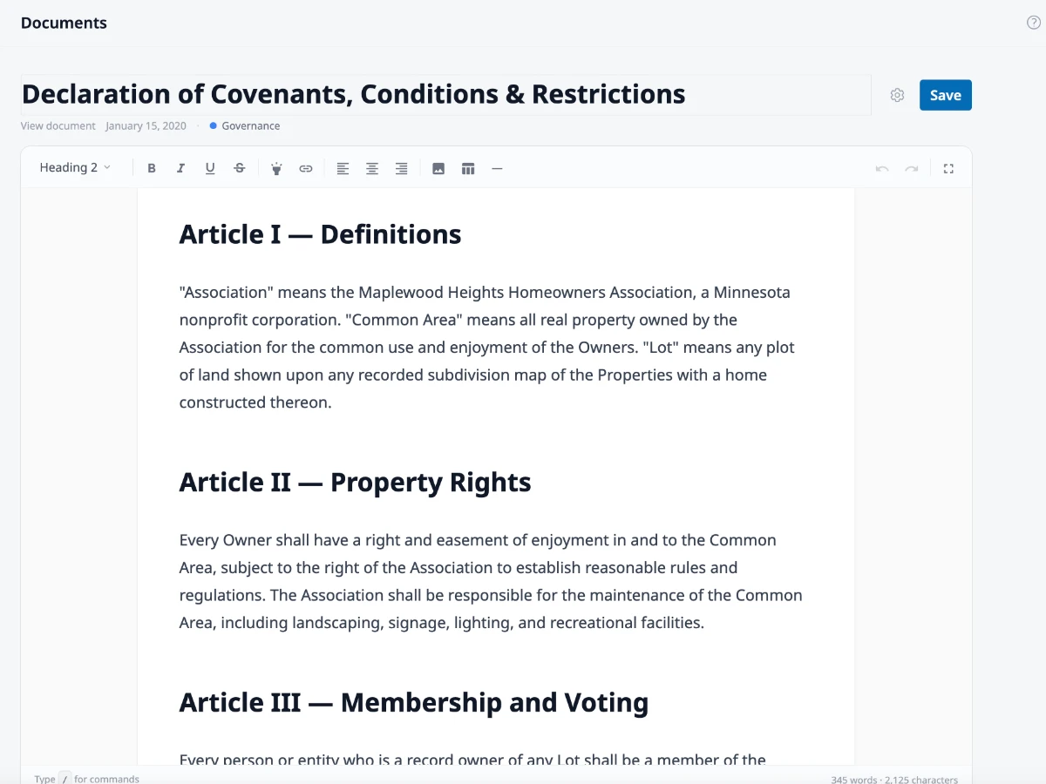The width and height of the screenshot is (1046, 784).
Task: Select the Governance label
Action: 250,125
